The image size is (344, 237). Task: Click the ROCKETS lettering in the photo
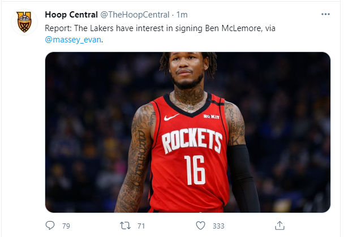[192, 140]
